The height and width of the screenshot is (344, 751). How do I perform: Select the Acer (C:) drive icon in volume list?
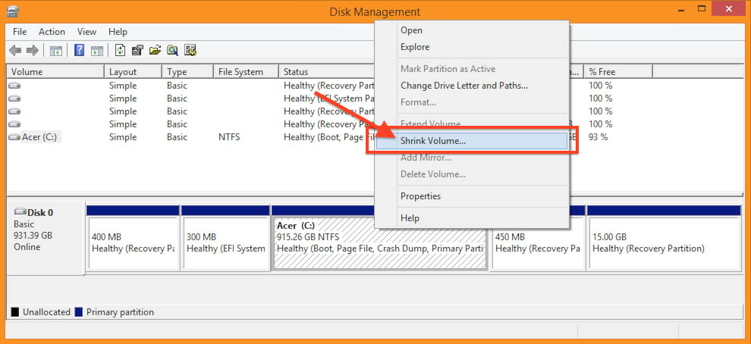coord(15,137)
